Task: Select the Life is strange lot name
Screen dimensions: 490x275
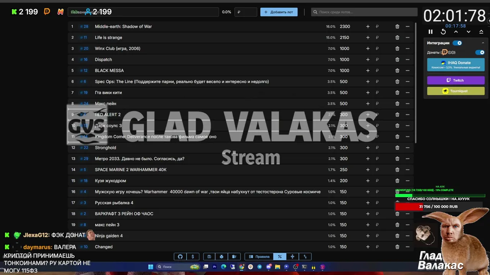Action: coord(108,37)
